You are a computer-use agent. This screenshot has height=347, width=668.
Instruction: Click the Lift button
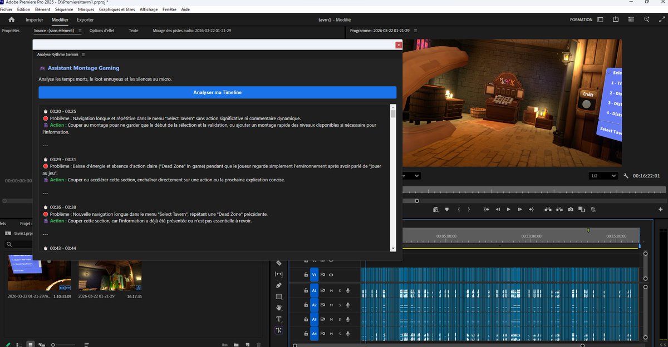pos(548,210)
